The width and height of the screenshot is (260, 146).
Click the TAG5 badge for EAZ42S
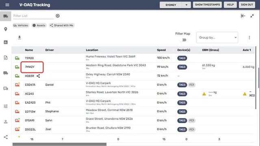[x=182, y=103]
